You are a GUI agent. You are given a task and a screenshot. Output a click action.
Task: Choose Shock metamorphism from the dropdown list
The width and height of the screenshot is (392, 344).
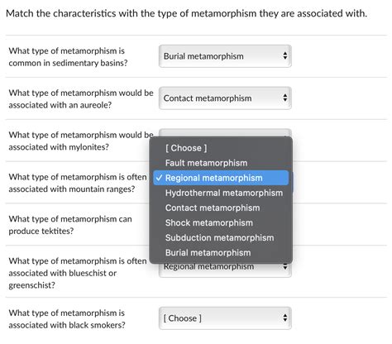pos(209,222)
